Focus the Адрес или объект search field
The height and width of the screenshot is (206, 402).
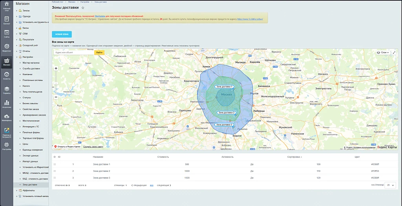(x=74, y=52)
